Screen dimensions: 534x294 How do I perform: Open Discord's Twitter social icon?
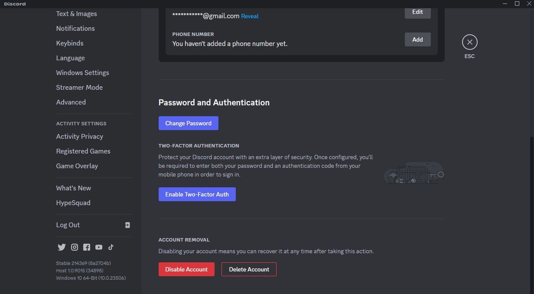click(62, 247)
